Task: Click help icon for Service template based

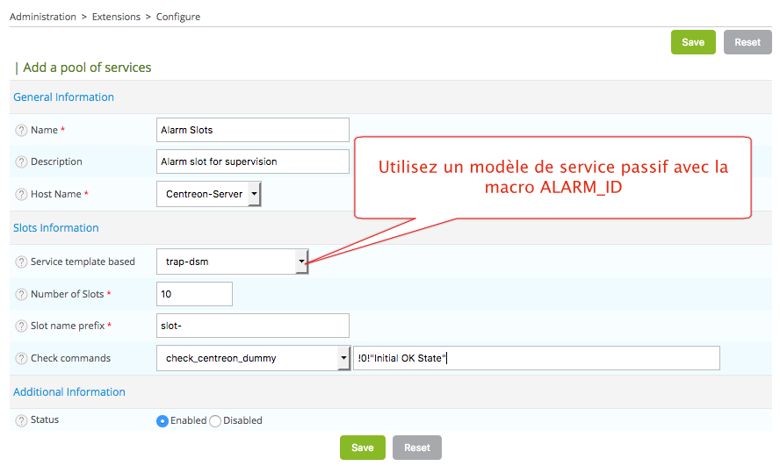Action: [21, 262]
